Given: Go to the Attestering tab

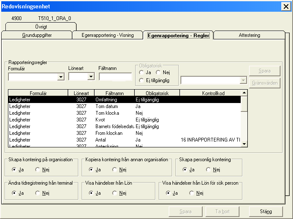Looking at the screenshot, I should pyautogui.click(x=249, y=35).
